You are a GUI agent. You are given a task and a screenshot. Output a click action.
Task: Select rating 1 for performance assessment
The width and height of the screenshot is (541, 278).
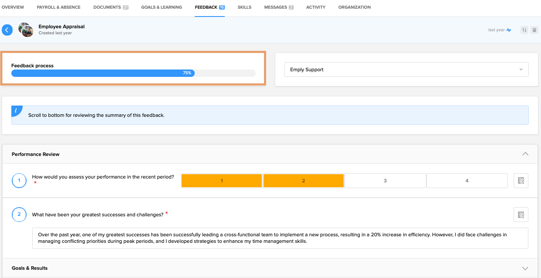(222, 181)
